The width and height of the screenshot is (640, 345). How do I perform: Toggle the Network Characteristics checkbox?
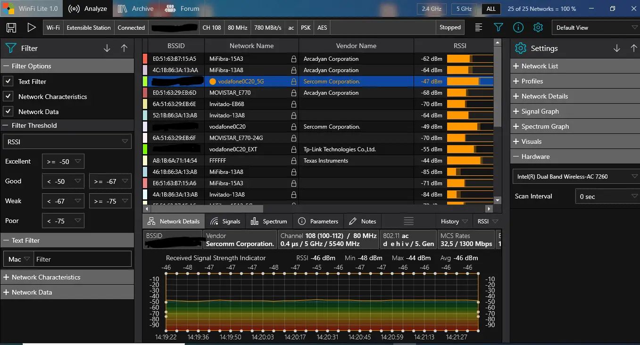coord(8,97)
